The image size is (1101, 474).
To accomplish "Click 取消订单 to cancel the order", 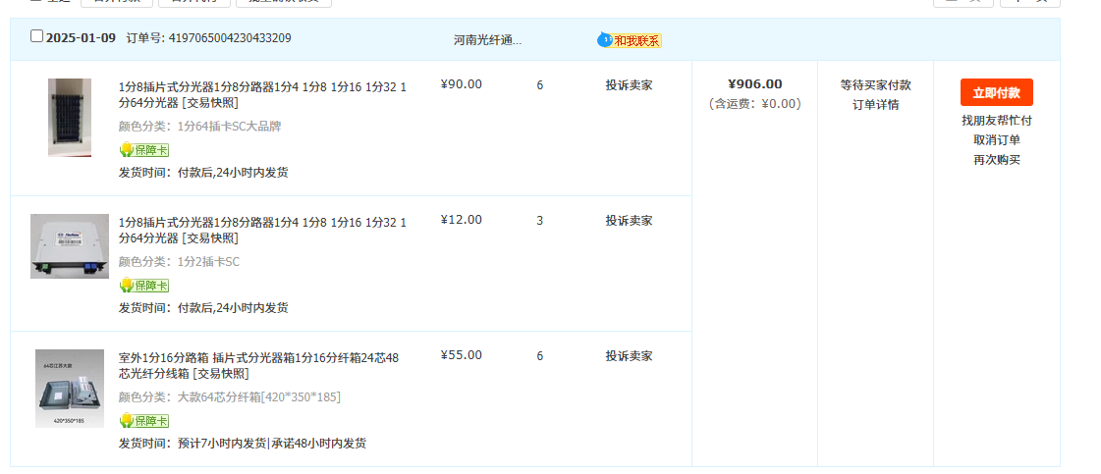I will tap(996, 140).
